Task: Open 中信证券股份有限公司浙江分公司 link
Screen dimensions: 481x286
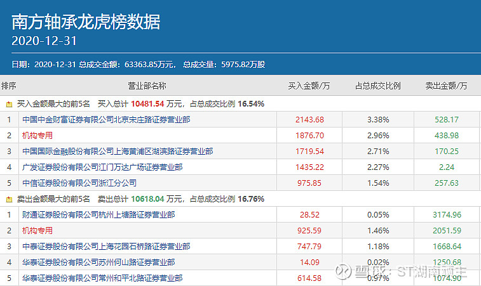Action: point(79,183)
